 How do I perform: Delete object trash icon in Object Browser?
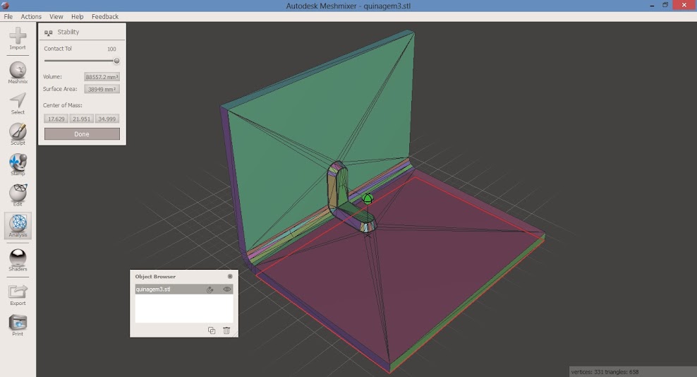click(226, 330)
